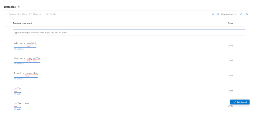Expand the View options dropdown
Image resolution: width=256 pixels, height=118 pixels.
pos(227,14)
